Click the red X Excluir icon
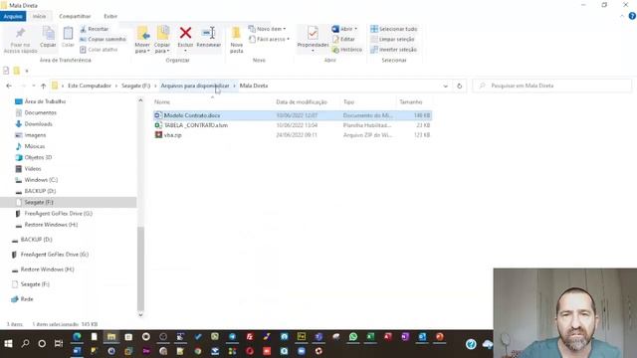Viewport: 637px width, 358px height. [186, 33]
